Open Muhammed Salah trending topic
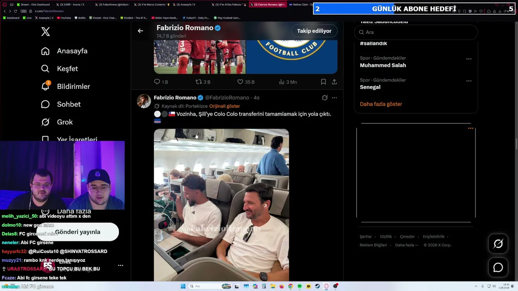Screen dimensions: 518x291 click(383, 65)
